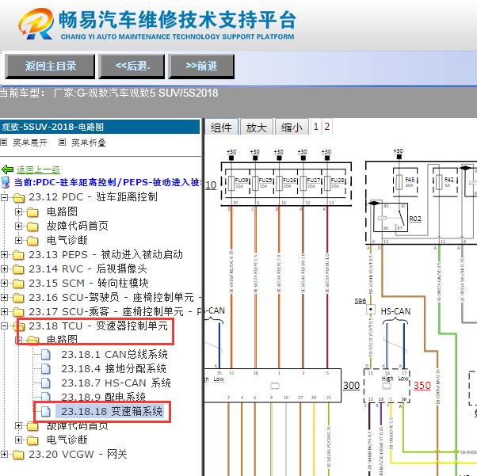The width and height of the screenshot is (477, 476).
Task: Expand 故障代码首页 under 23.12 PDC
Action: pos(18,226)
